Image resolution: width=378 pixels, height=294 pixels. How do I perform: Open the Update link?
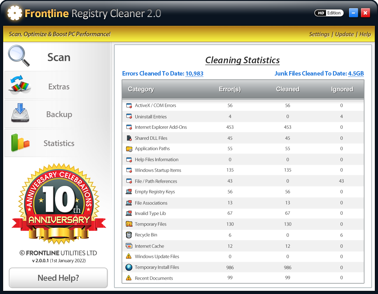[x=344, y=34]
